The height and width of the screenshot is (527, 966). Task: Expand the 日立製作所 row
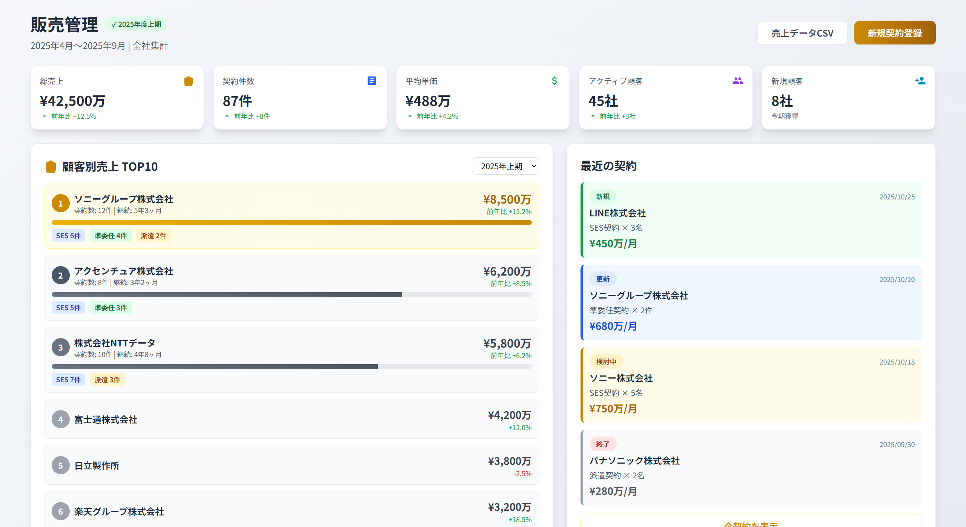[x=291, y=465]
